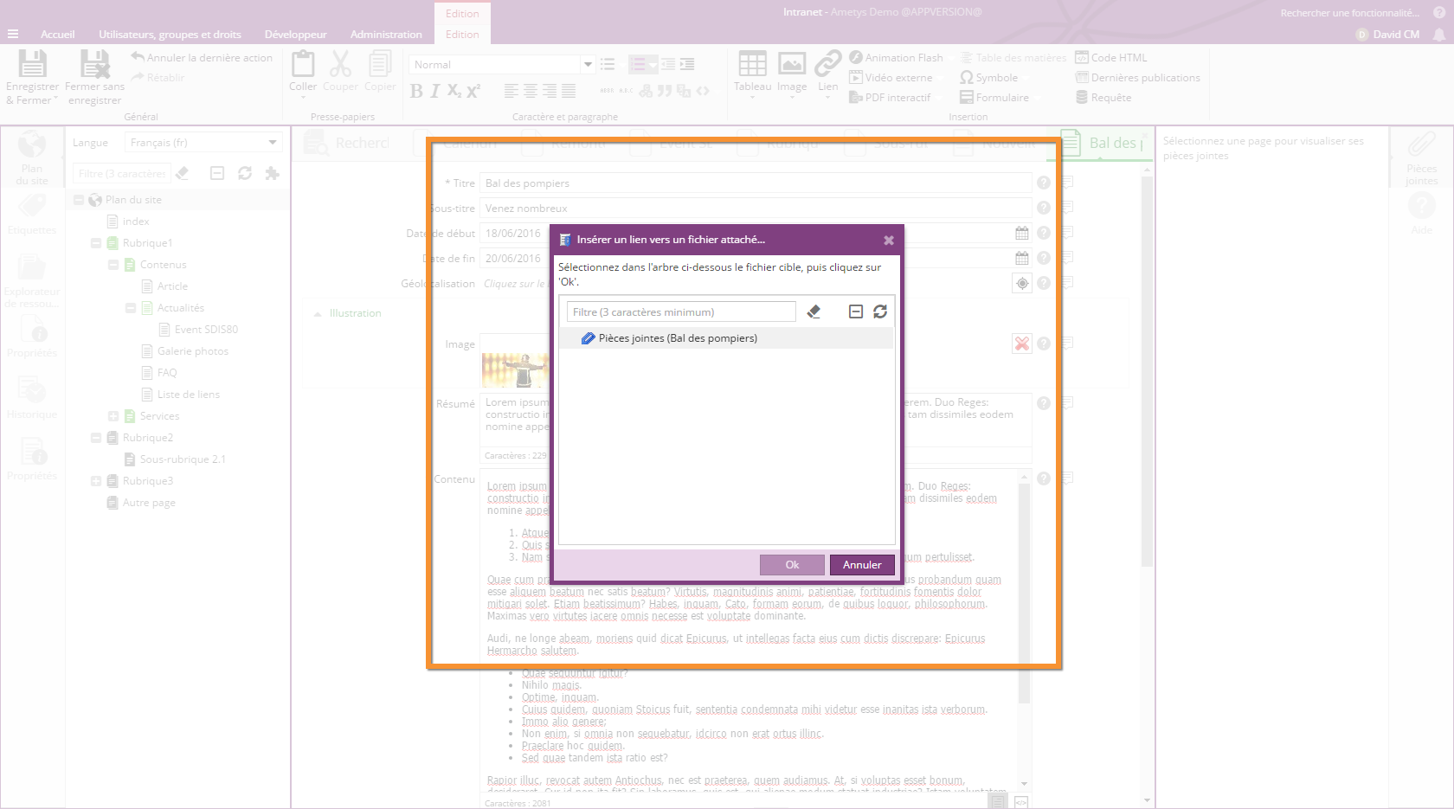Select the Edition ribbon tab

(462, 35)
